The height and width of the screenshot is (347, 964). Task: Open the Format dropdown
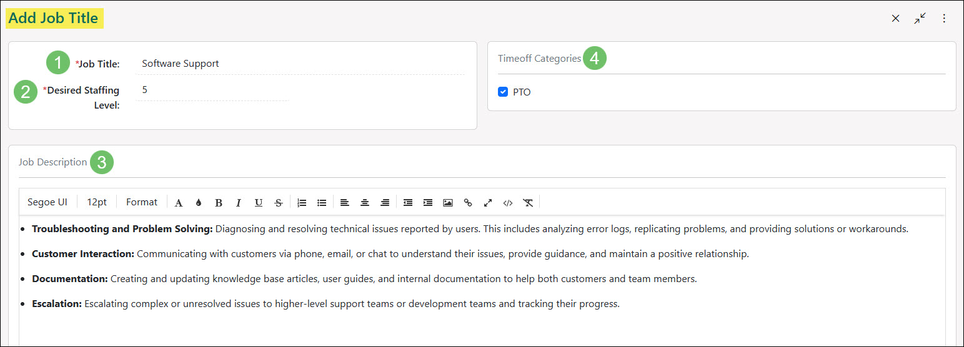142,202
